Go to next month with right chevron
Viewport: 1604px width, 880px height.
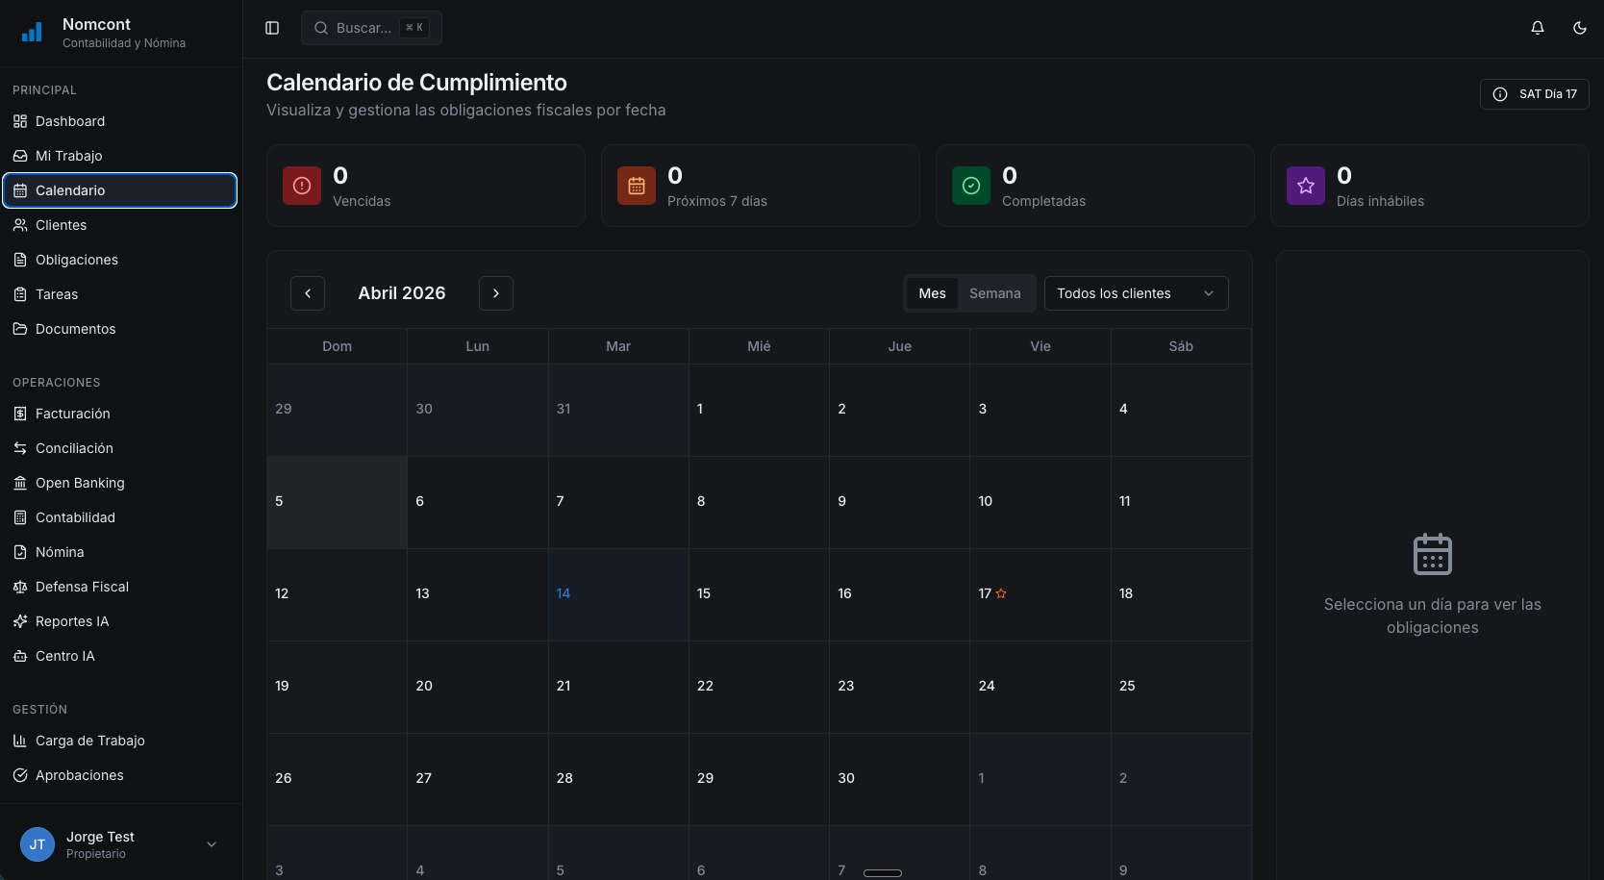tap(496, 293)
